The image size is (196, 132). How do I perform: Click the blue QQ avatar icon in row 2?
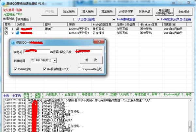(x=18, y=33)
